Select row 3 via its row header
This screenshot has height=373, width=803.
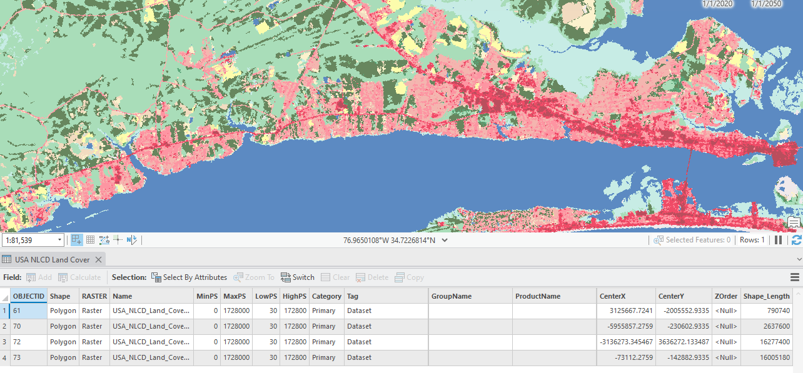click(x=5, y=342)
